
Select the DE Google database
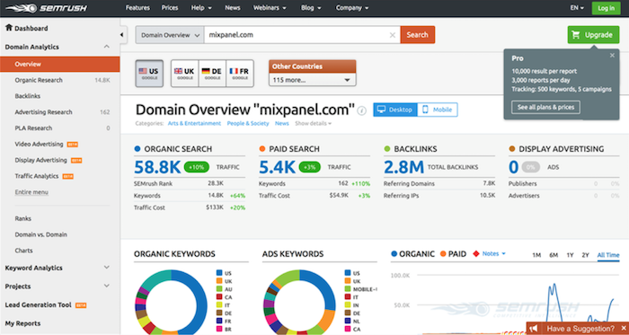(212, 74)
